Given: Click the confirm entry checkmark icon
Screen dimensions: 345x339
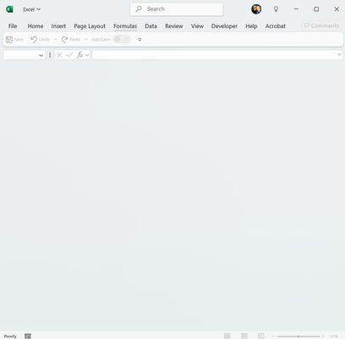Looking at the screenshot, I should [x=69, y=55].
